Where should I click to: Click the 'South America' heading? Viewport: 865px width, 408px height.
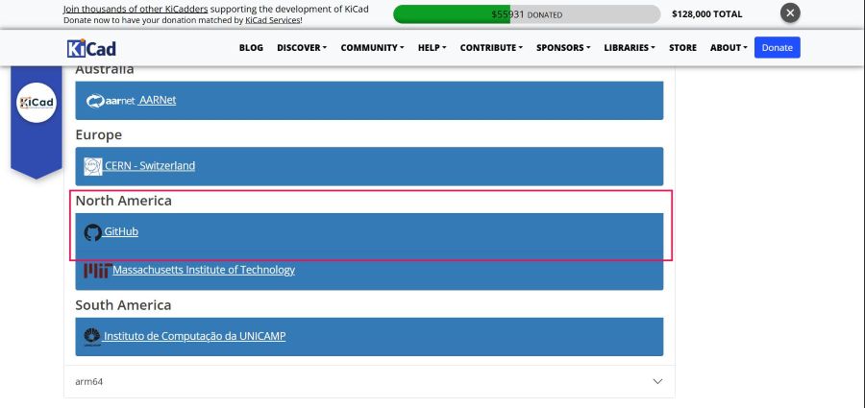pos(123,305)
